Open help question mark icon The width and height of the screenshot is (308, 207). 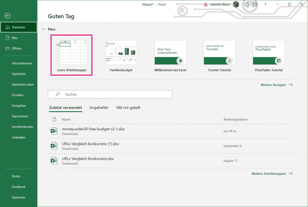[x=265, y=4]
